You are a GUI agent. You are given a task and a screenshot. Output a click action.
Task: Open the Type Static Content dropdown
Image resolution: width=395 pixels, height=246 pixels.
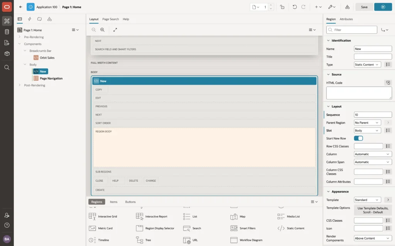pos(367,65)
